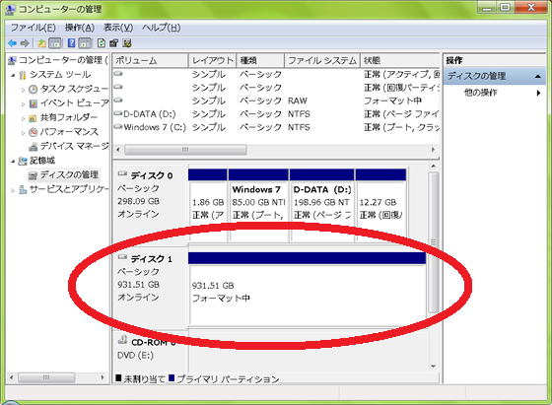Viewport: 552px width, 405px height.
Task: Click the disk view vertical scrollbar thumb
Action: [434, 242]
